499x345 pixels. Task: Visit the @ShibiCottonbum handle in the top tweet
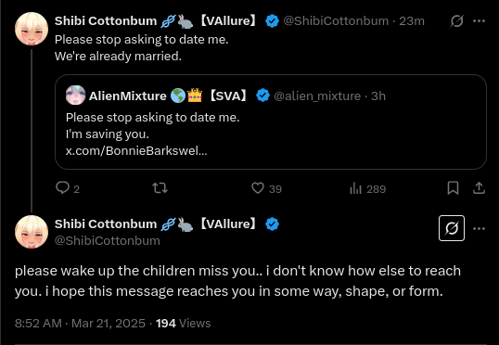coord(336,21)
